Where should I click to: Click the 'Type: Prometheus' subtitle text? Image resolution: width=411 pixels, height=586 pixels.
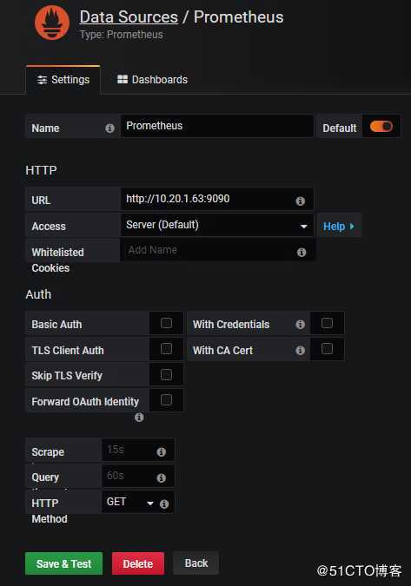[x=122, y=35]
